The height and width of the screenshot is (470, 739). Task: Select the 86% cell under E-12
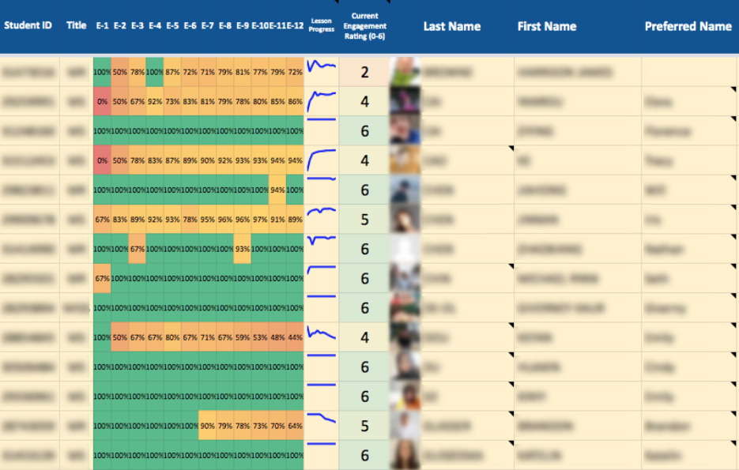295,101
